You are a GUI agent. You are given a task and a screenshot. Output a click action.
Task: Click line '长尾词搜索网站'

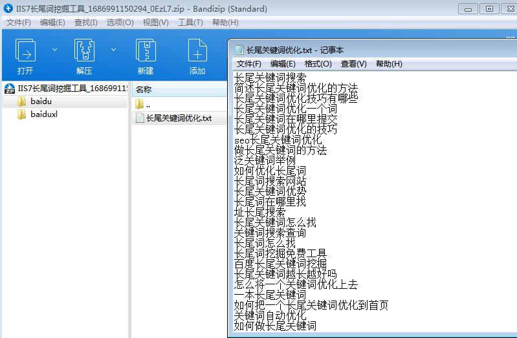coord(270,181)
